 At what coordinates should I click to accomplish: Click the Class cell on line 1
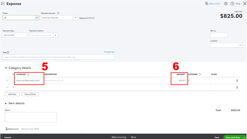tap(222, 81)
